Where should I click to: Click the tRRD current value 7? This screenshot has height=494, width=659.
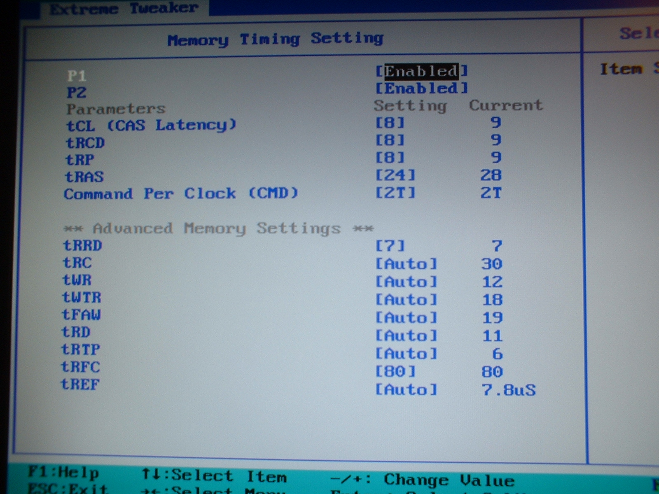(x=497, y=246)
